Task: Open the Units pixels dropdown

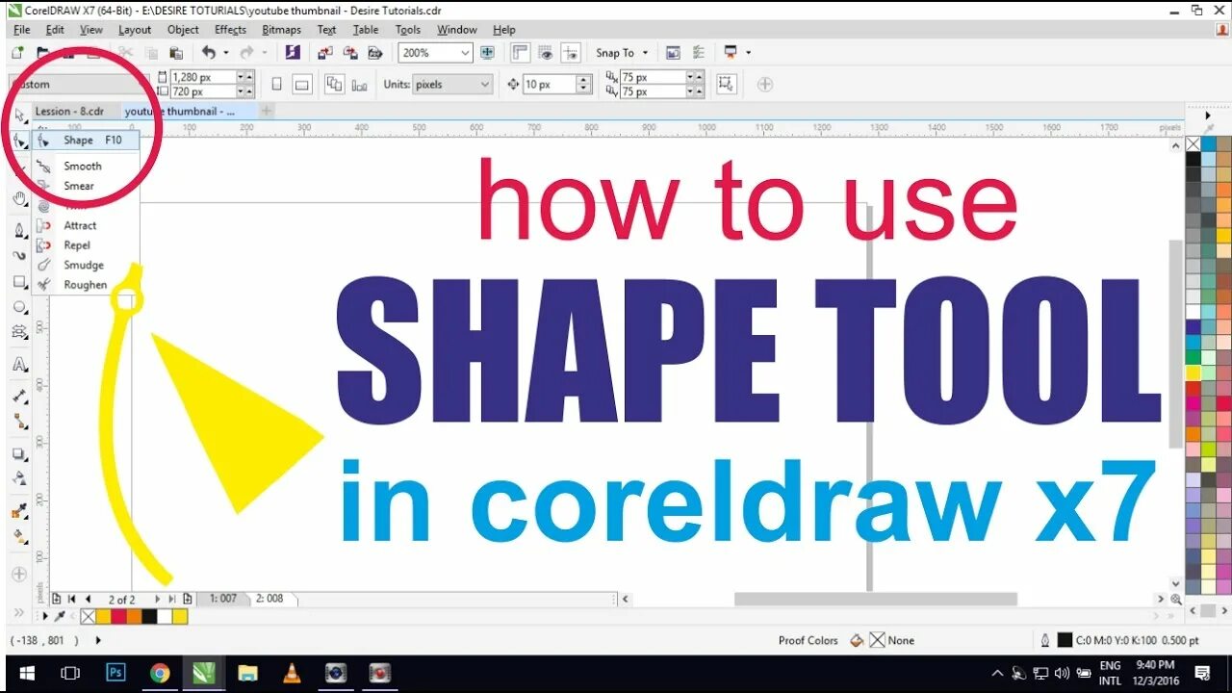Action: click(x=484, y=85)
